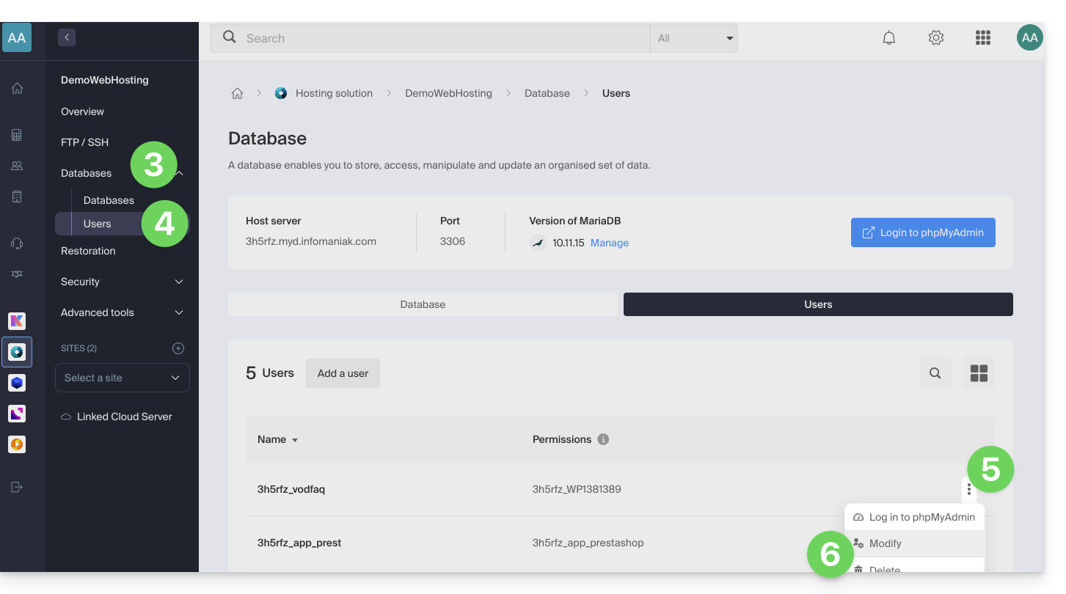Switch users list to grid view

coord(979,373)
